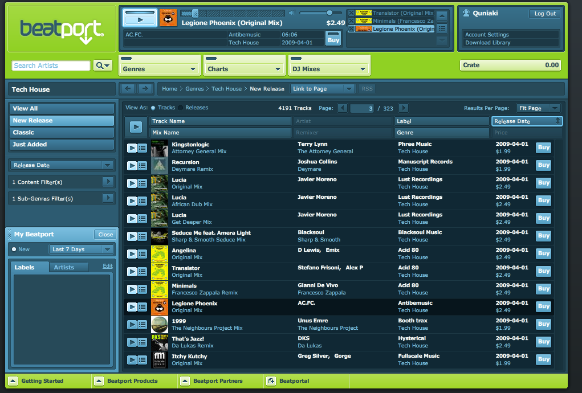Play the Transistor Original Mix preview
This screenshot has width=582, height=393.
tap(132, 272)
